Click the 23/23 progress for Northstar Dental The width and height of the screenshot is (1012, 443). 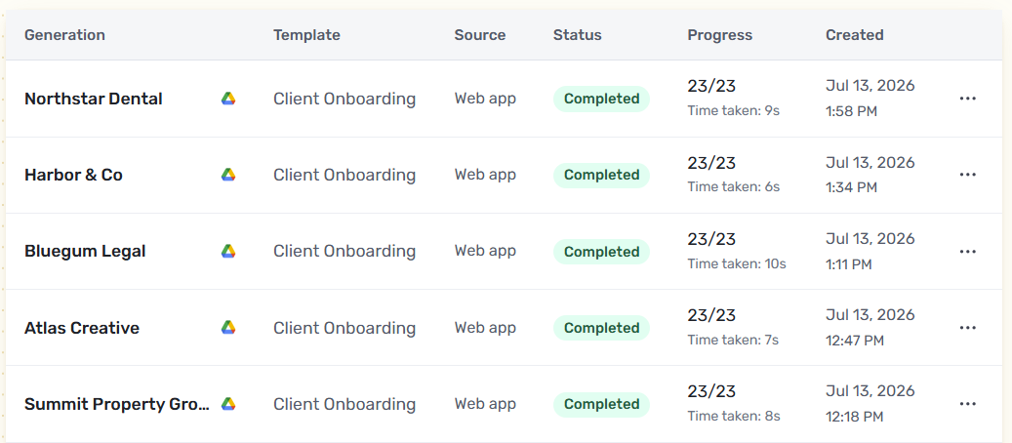point(711,87)
